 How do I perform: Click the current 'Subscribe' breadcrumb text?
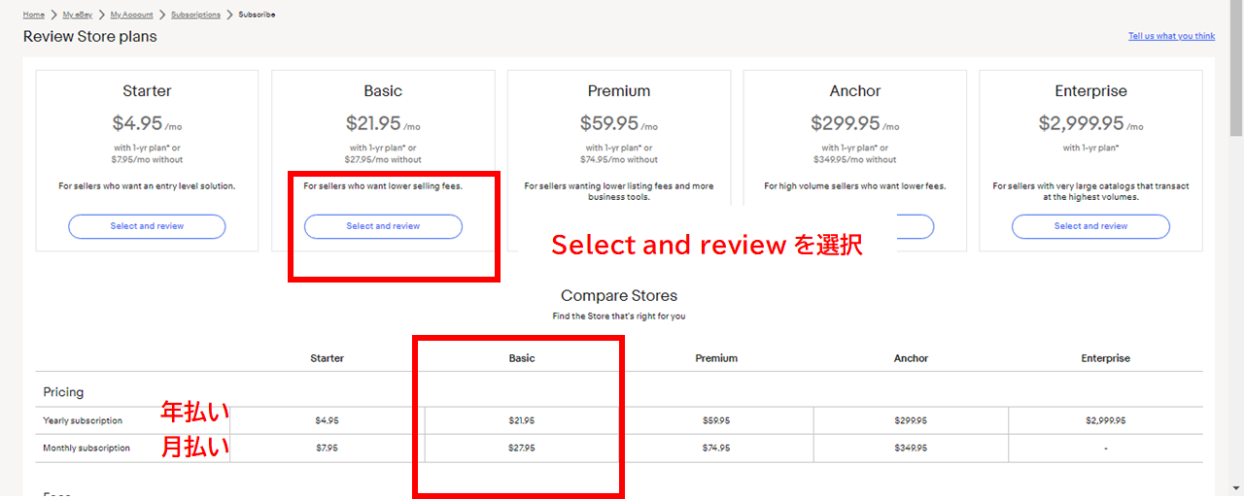point(257,15)
